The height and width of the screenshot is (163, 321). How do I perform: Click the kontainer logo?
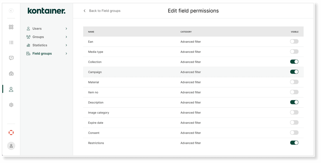tap(46, 11)
